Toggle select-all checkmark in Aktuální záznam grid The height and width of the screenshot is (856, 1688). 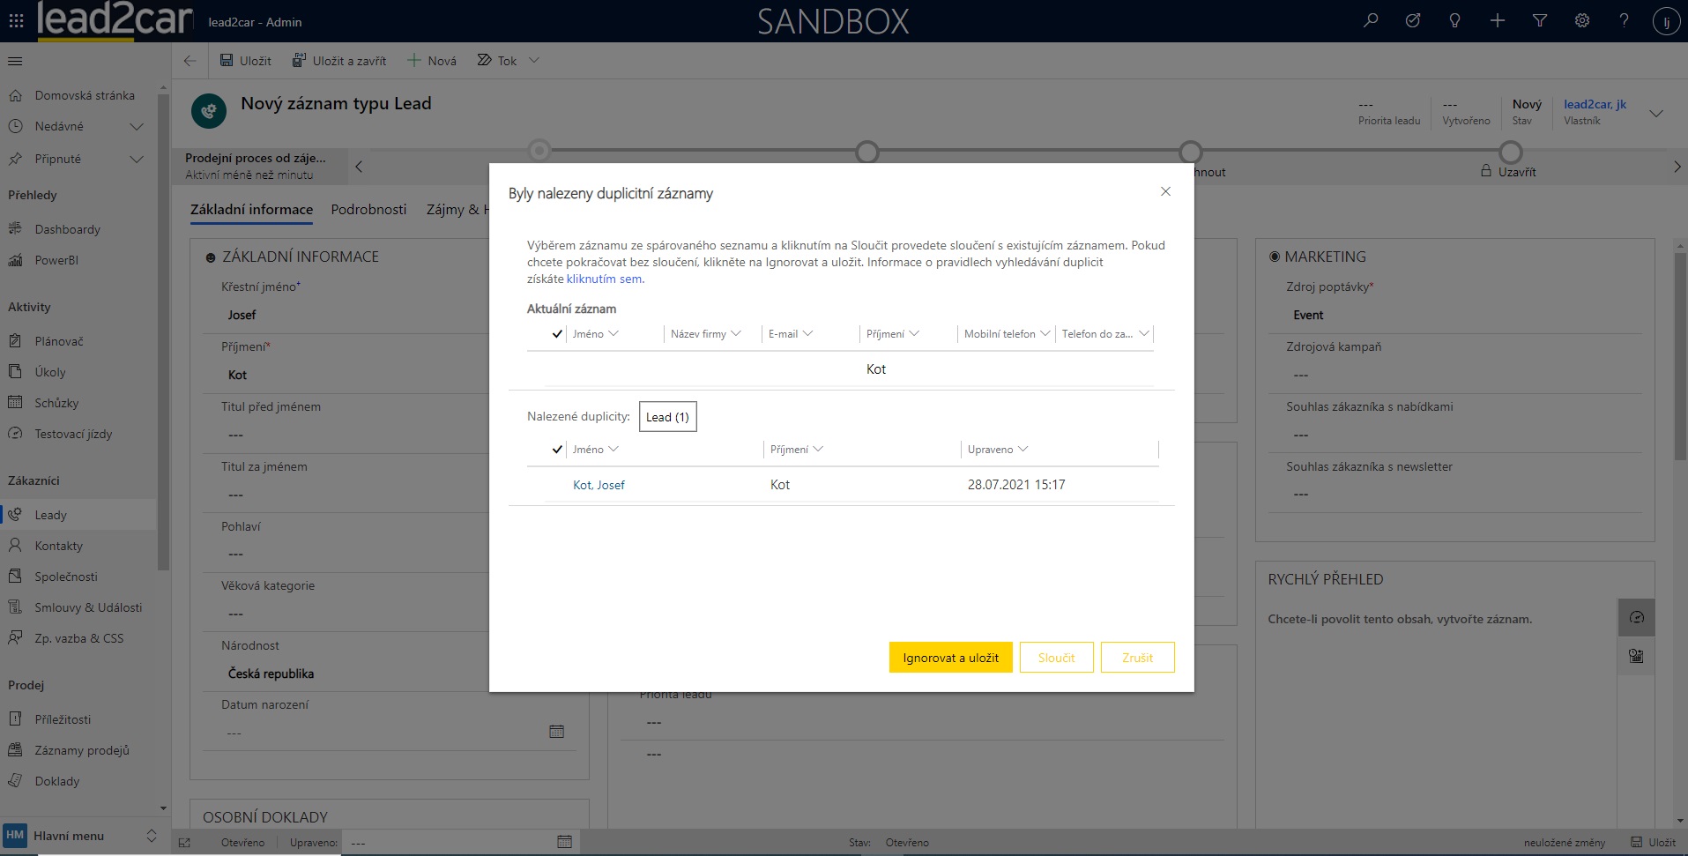pos(557,334)
